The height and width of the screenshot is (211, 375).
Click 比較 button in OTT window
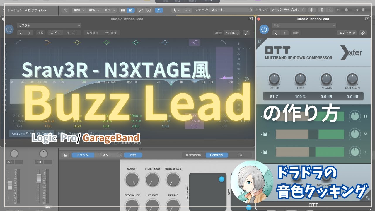pos(296,33)
